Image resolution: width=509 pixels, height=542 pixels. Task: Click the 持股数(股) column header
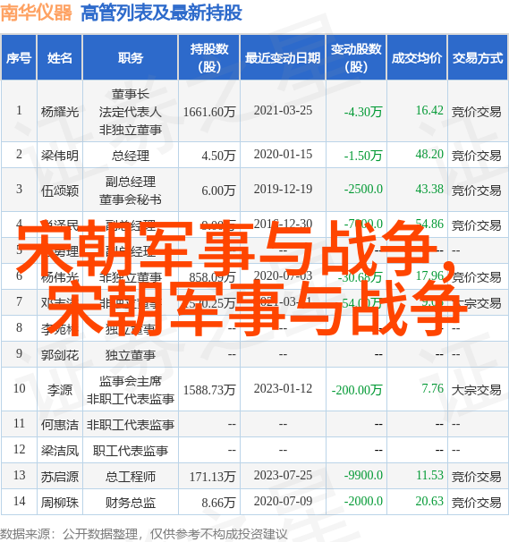coord(209,57)
